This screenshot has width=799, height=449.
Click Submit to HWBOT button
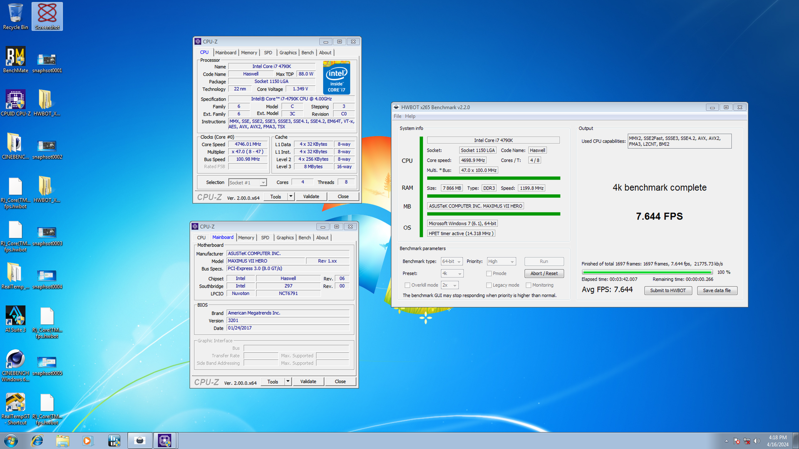click(x=668, y=291)
